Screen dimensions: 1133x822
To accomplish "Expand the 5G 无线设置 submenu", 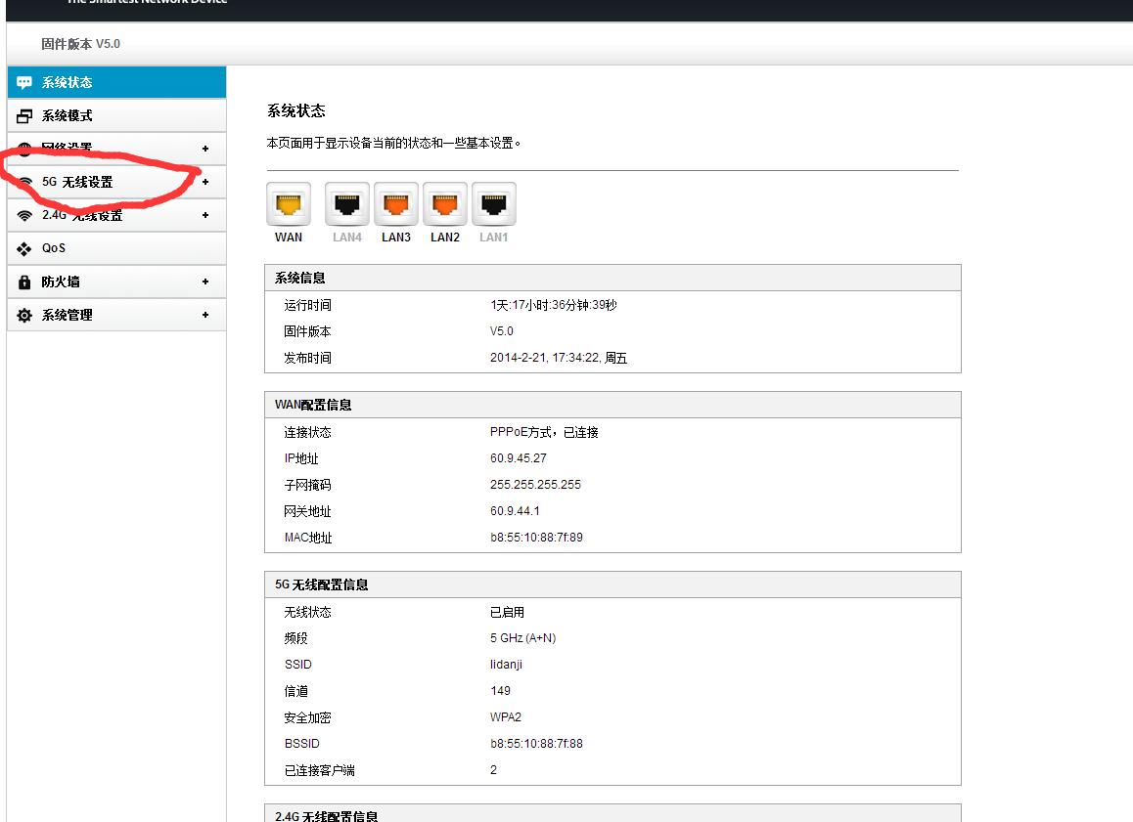I will pos(205,182).
